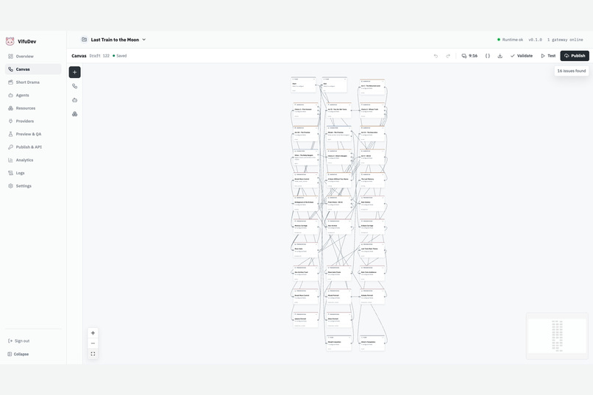593x395 pixels.
Task: Select the End node on the canvas
Action: click(x=334, y=85)
